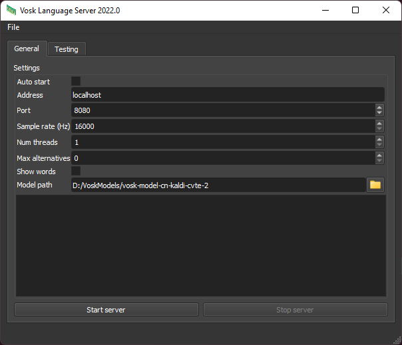Screen dimensions: 402x345
Task: Click the Address label
Action: coord(30,95)
